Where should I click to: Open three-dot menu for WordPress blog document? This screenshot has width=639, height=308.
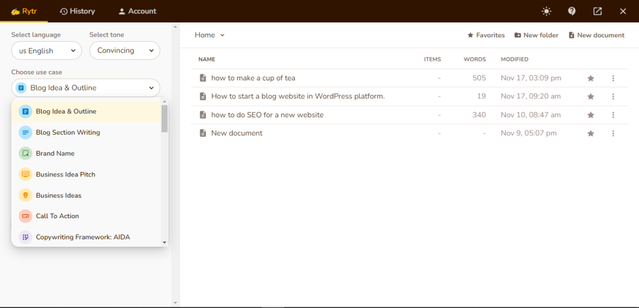click(613, 97)
